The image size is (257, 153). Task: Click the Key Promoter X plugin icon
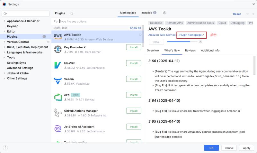pyautogui.click(x=58, y=49)
